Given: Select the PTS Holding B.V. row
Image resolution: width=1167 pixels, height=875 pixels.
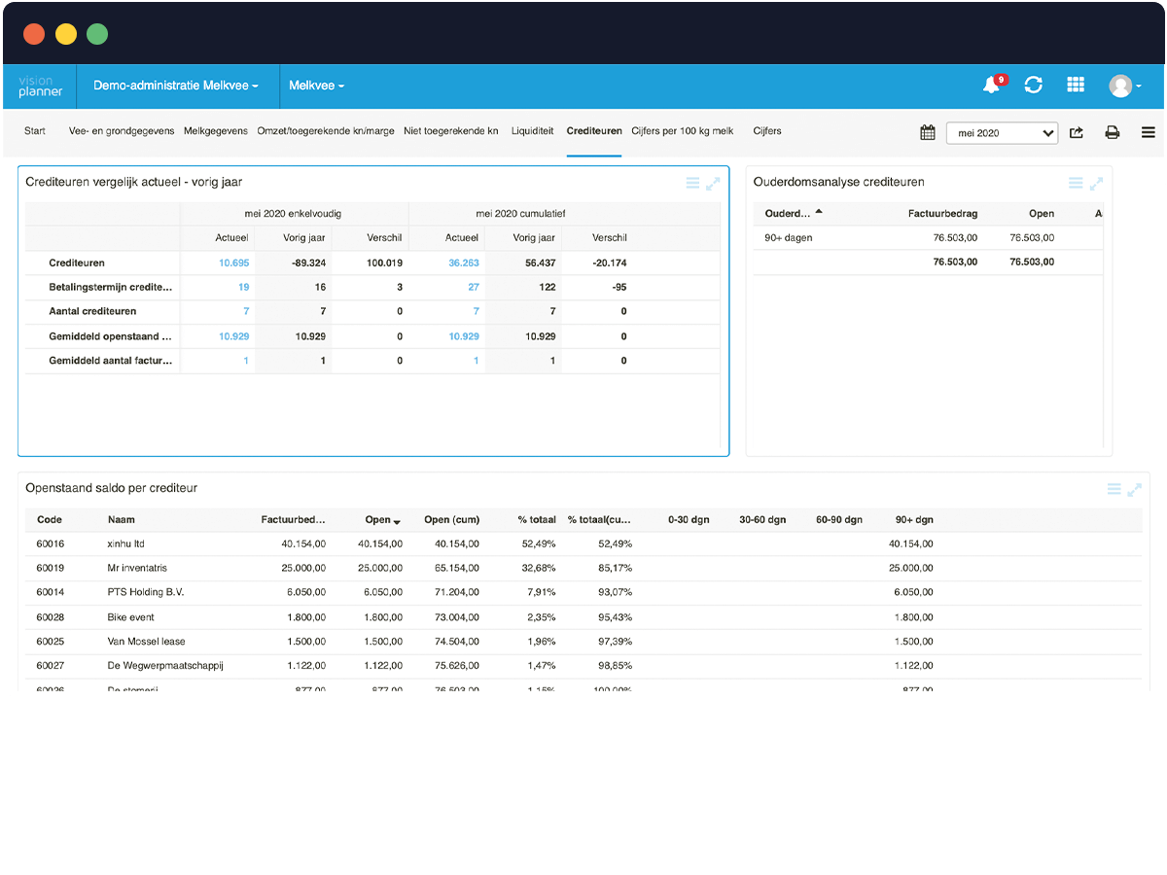Looking at the screenshot, I should coord(583,592).
